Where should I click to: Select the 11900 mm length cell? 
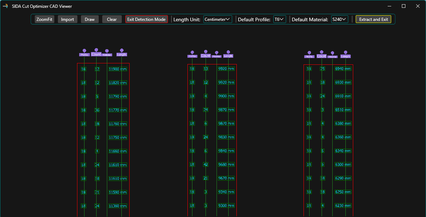pos(118,69)
